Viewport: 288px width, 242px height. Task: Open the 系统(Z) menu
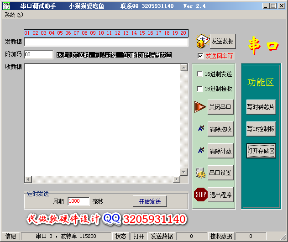click(14, 15)
